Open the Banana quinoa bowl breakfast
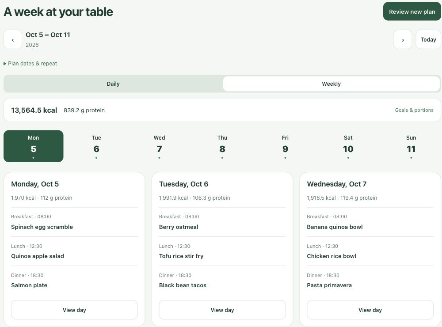Screen dimensions: 442x327 335,227
